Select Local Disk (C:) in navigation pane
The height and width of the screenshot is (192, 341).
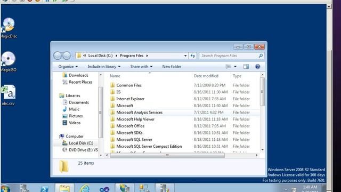(78, 143)
